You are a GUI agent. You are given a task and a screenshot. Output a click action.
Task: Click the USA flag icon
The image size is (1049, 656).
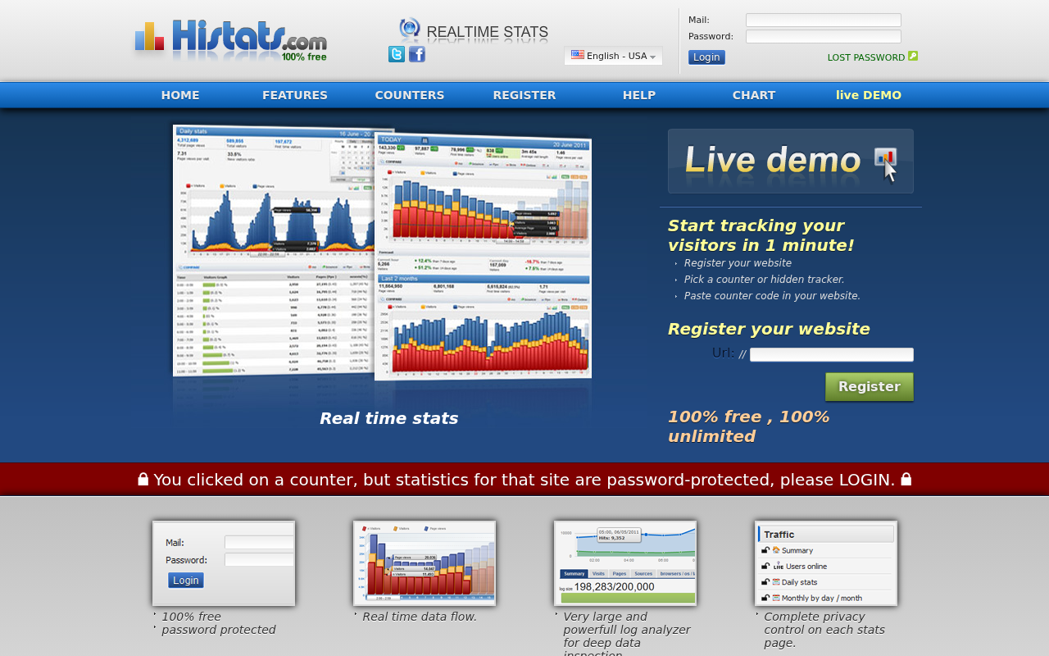coord(578,55)
